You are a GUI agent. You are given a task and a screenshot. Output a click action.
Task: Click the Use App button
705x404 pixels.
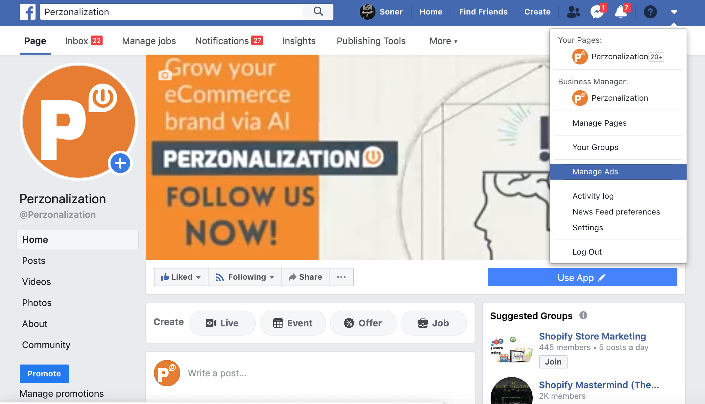coord(582,277)
